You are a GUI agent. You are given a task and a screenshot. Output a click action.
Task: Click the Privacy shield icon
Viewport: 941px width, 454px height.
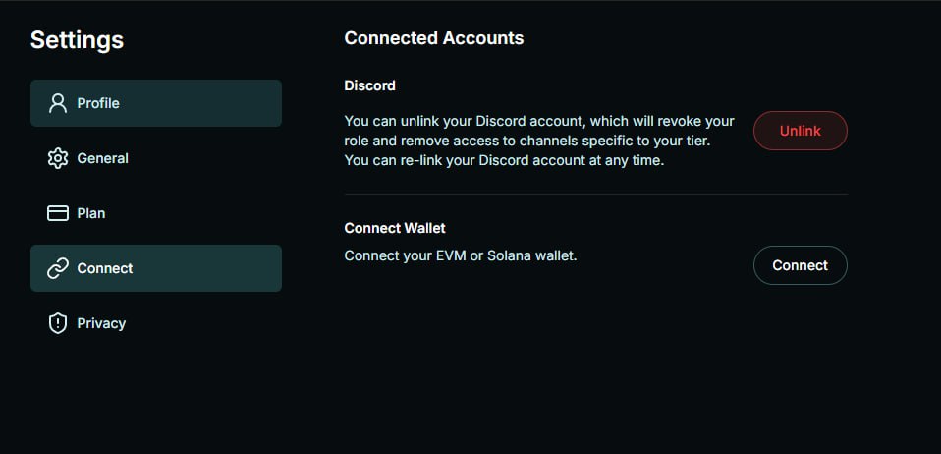tap(58, 323)
